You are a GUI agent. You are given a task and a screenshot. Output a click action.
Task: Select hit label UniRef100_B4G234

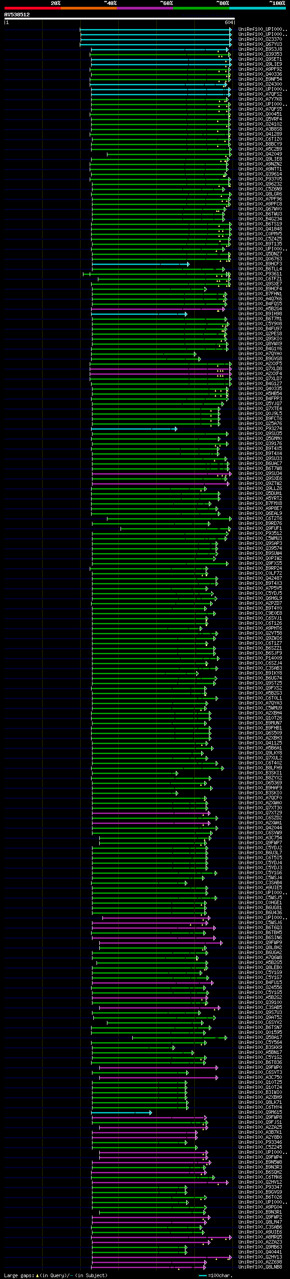click(x=260, y=219)
